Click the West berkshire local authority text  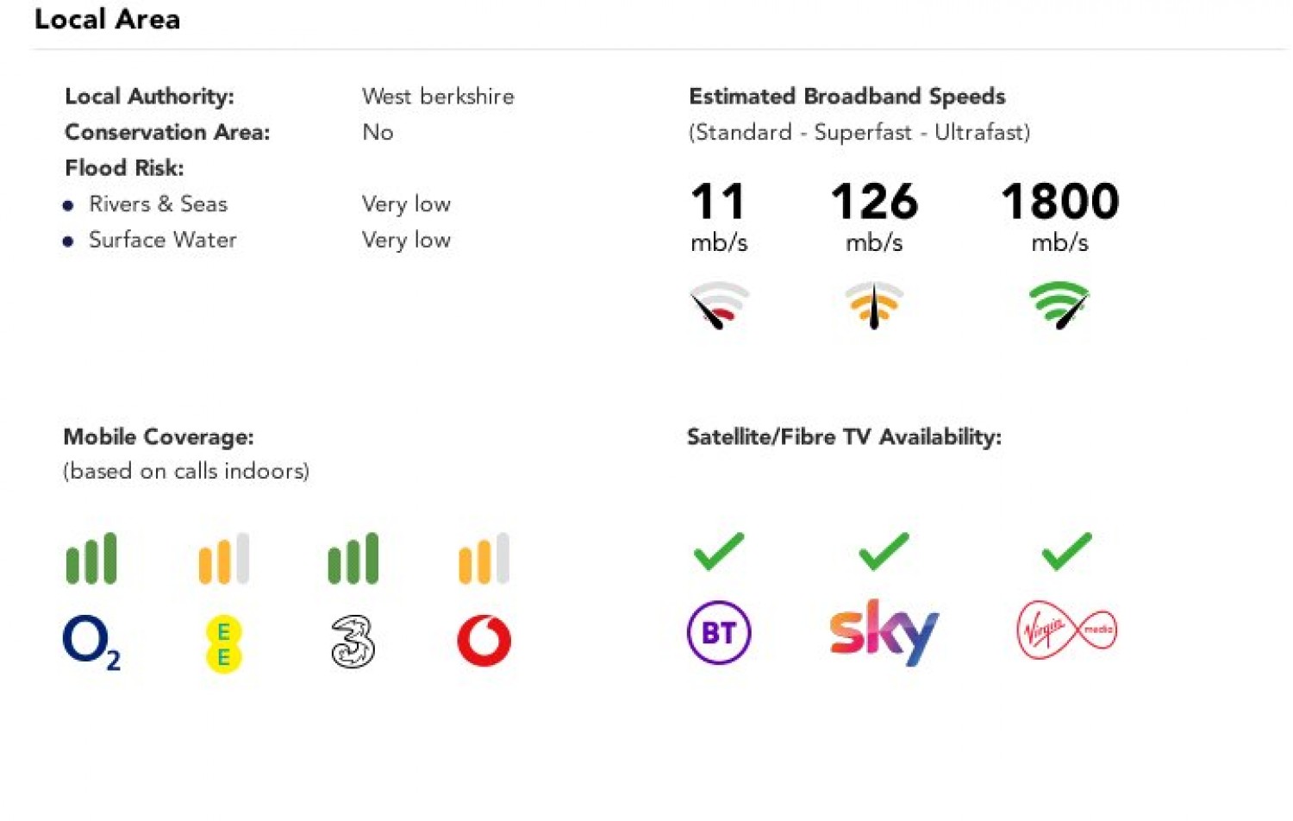point(438,96)
